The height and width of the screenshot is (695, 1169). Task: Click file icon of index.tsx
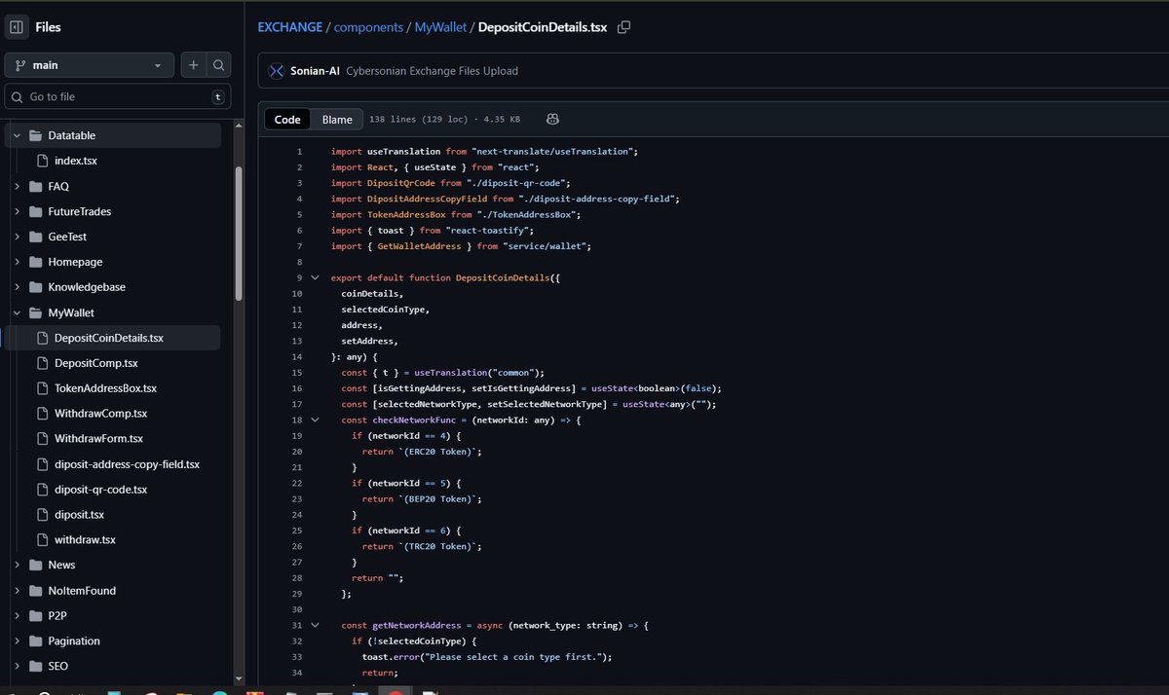[x=42, y=161]
